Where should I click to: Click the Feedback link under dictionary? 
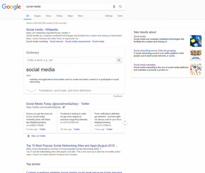point(118,96)
